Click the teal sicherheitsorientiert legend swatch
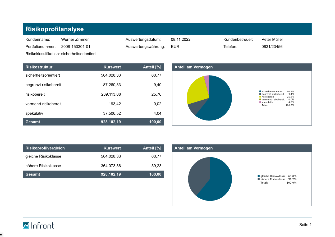 pos(260,91)
